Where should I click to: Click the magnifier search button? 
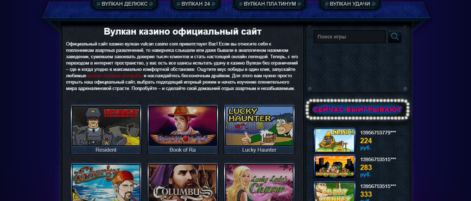coord(395,37)
